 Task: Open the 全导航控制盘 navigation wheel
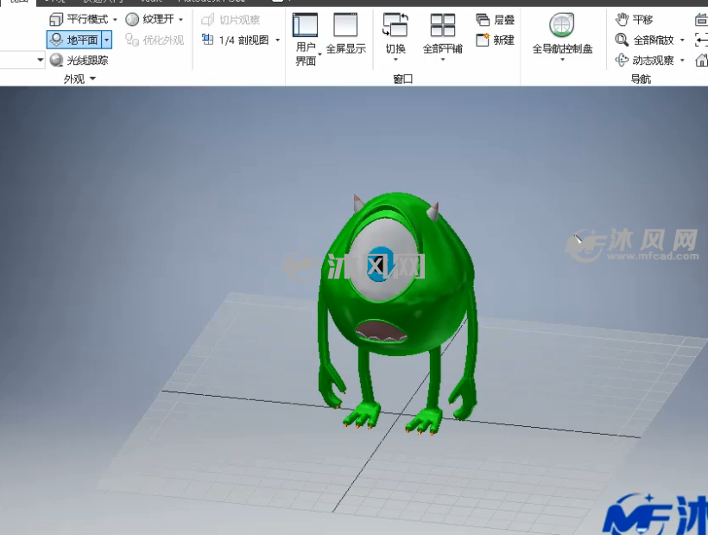point(562,33)
